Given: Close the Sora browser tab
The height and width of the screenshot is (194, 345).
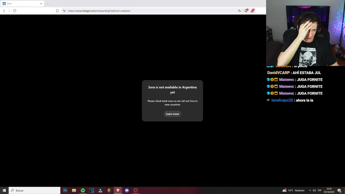Looking at the screenshot, I should coord(41,4).
